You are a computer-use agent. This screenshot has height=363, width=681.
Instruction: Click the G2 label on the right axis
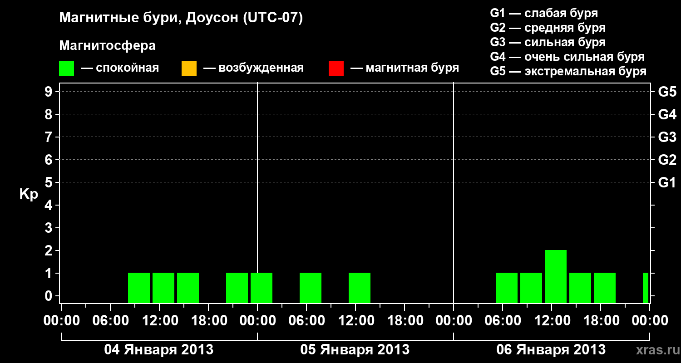(667, 160)
